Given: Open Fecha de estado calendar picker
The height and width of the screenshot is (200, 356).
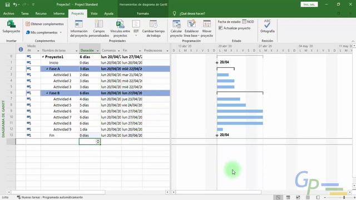Looking at the screenshot, I should [x=244, y=22].
